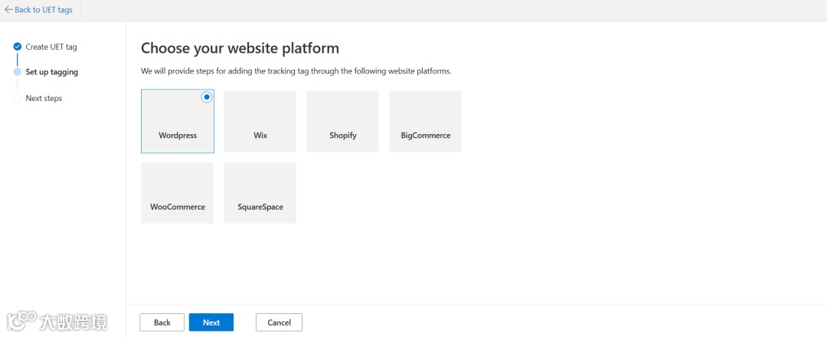Proceed with the Next button
The image size is (827, 337).
(x=211, y=322)
